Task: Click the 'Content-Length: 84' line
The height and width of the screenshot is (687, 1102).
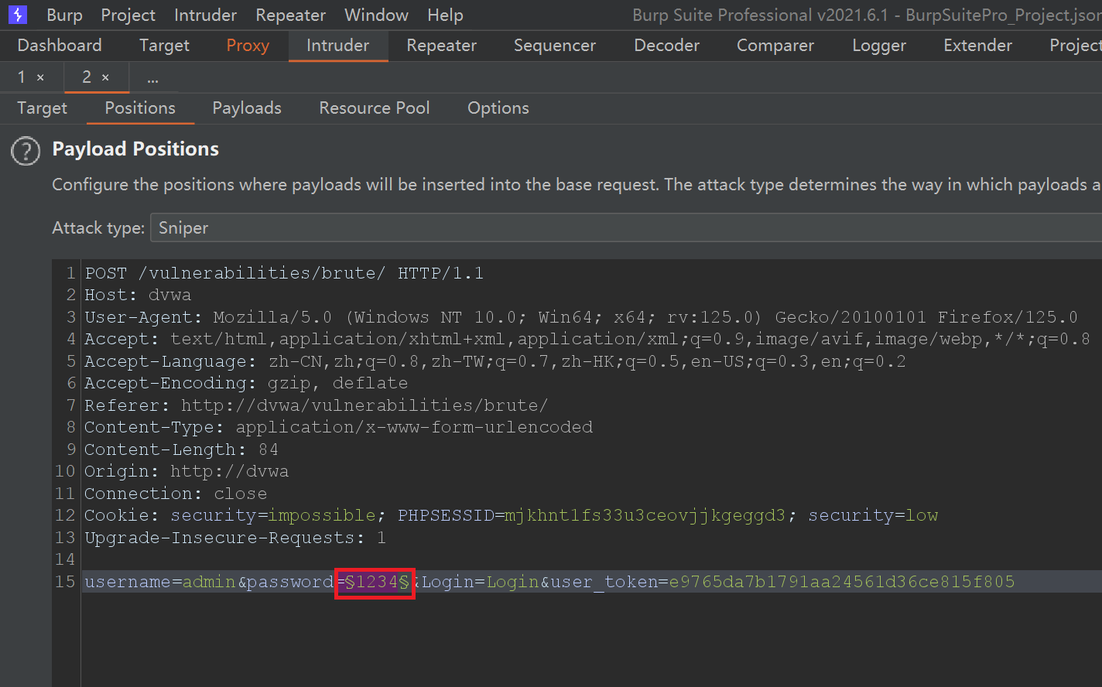Action: coord(181,449)
